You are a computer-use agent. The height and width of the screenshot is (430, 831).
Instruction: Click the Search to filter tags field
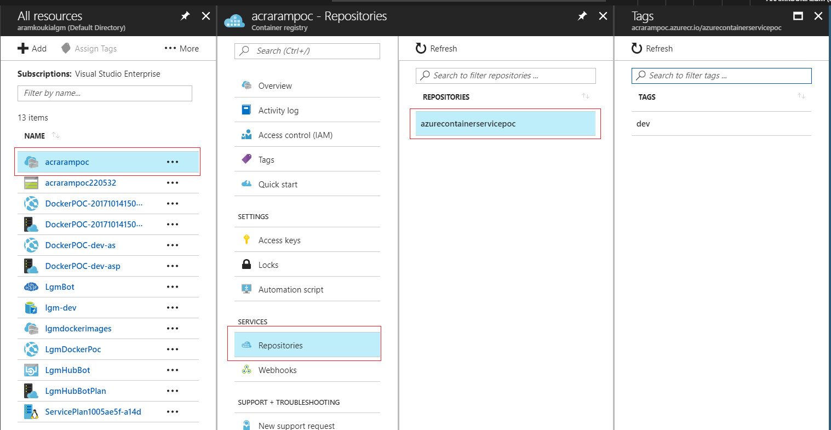[x=721, y=76]
